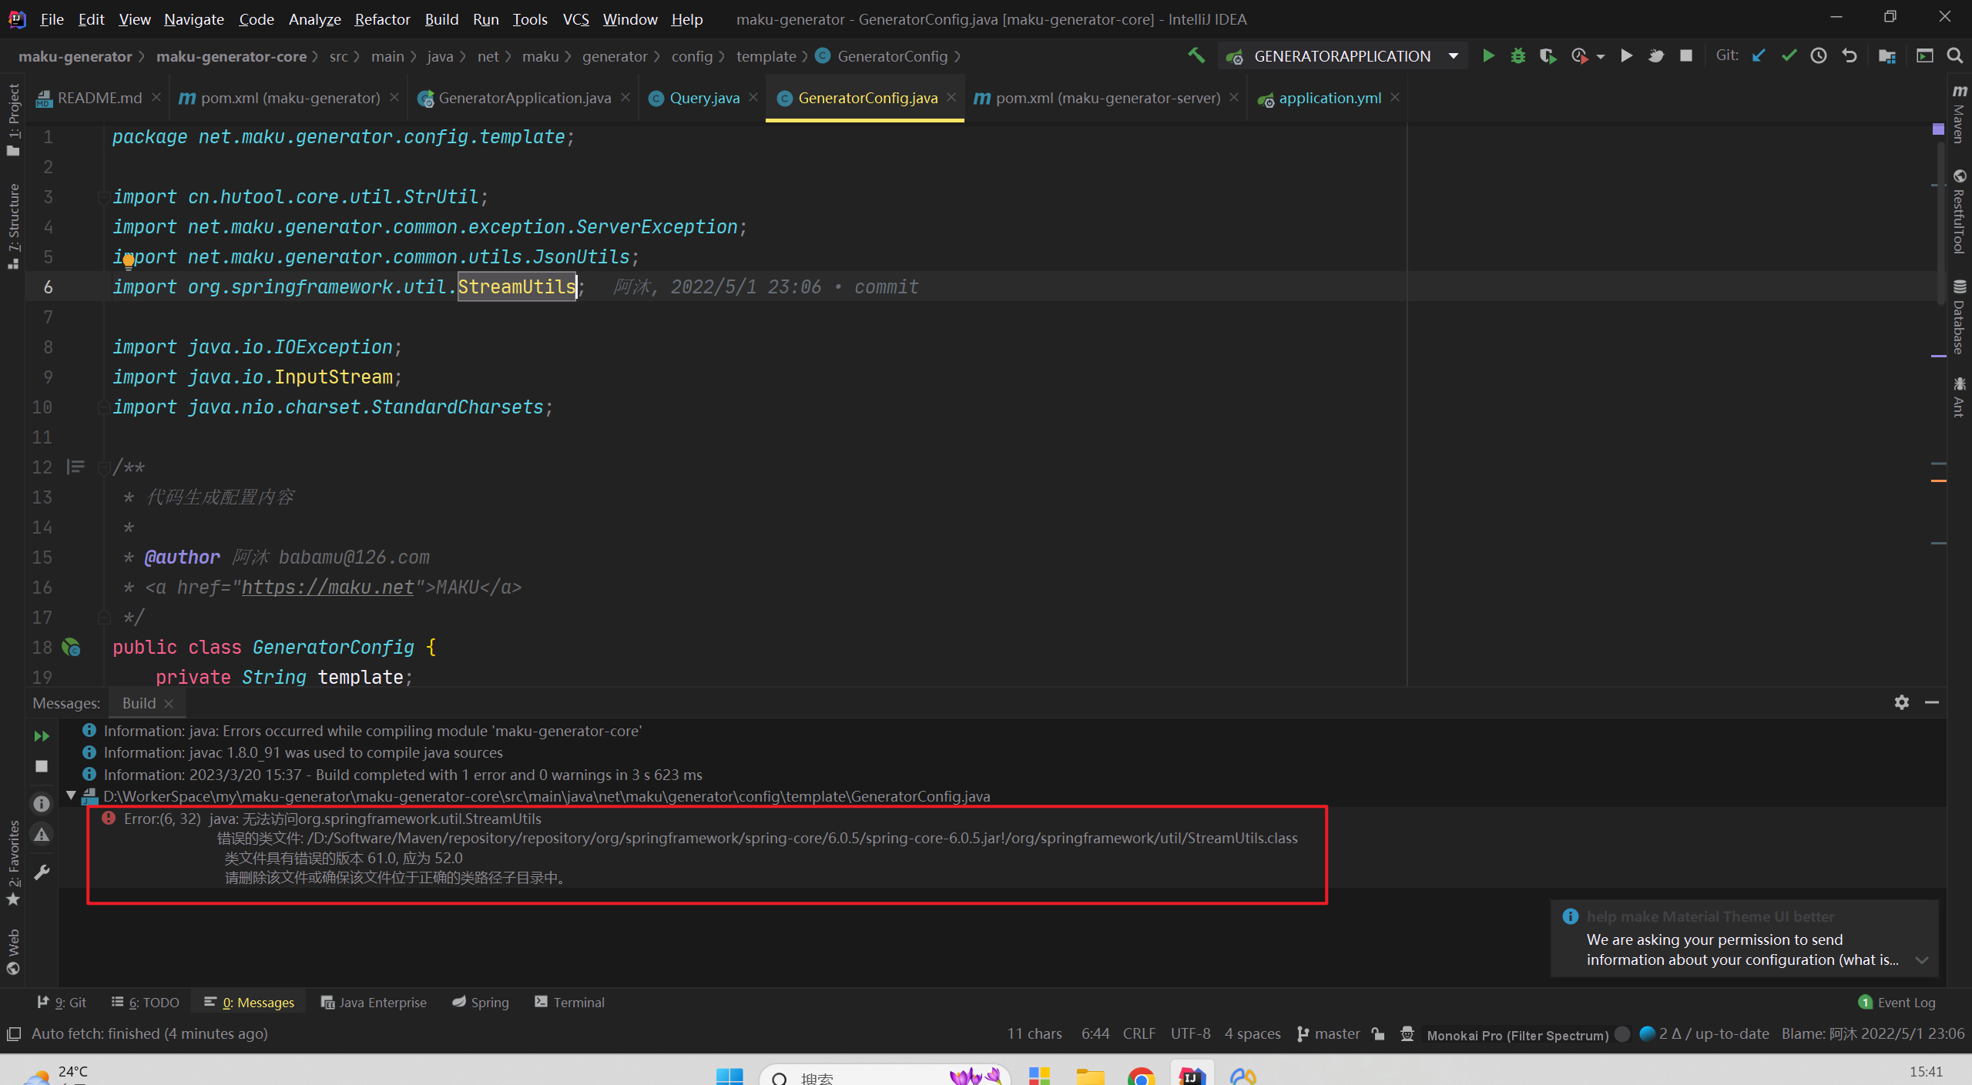Open Java Enterprise tool window
The height and width of the screenshot is (1085, 1972).
click(x=374, y=1002)
